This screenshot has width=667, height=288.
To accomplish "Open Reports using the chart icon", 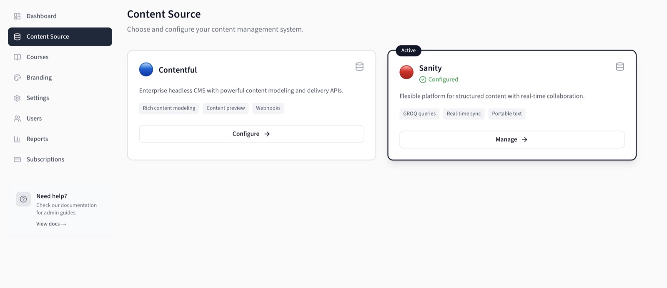I will pyautogui.click(x=17, y=139).
